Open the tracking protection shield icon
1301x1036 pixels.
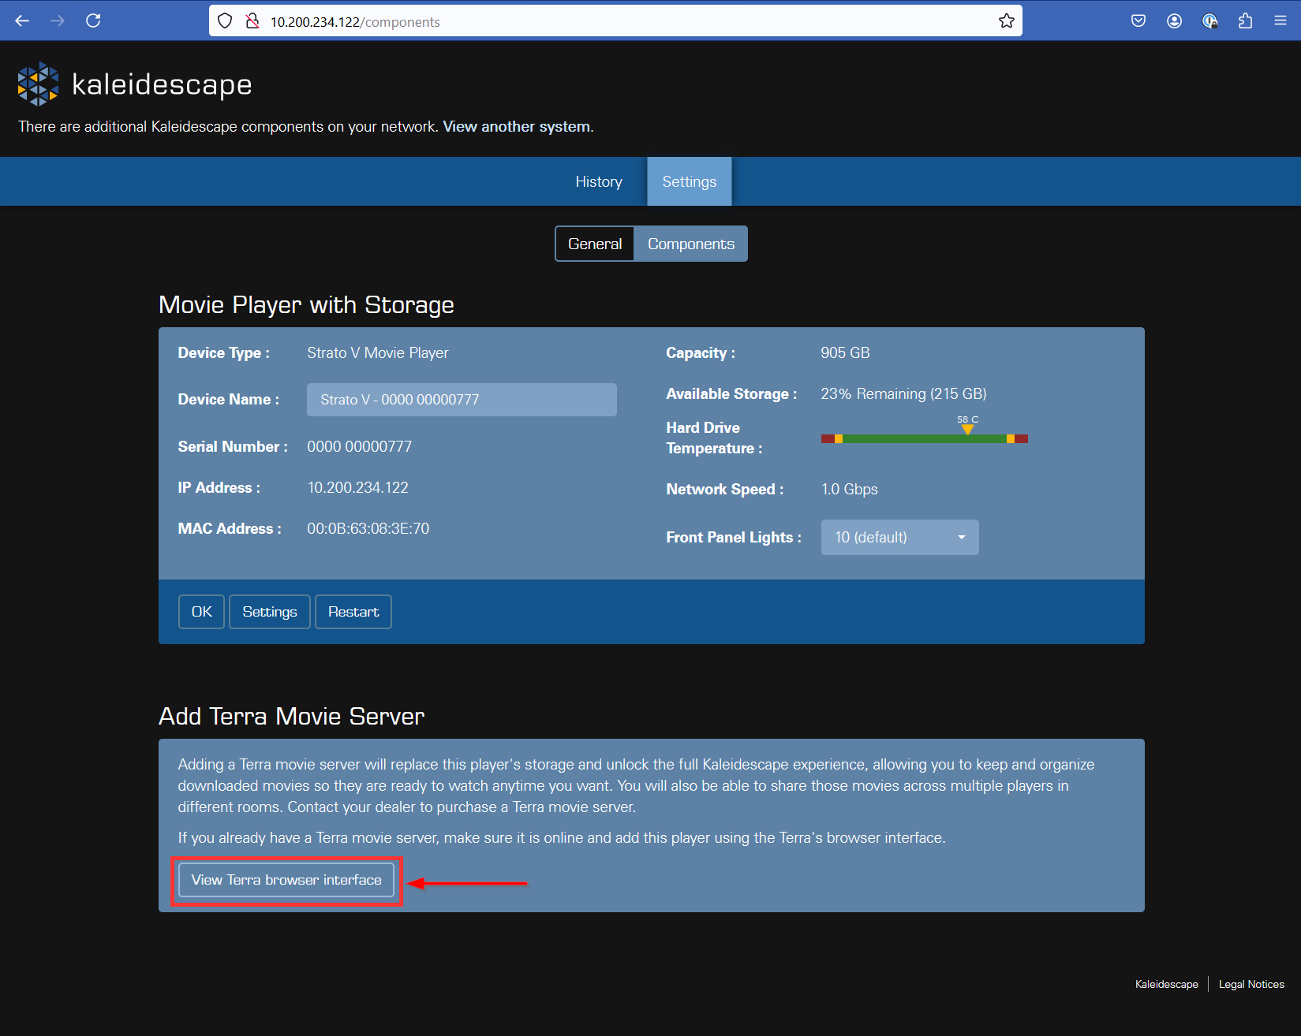coord(225,20)
